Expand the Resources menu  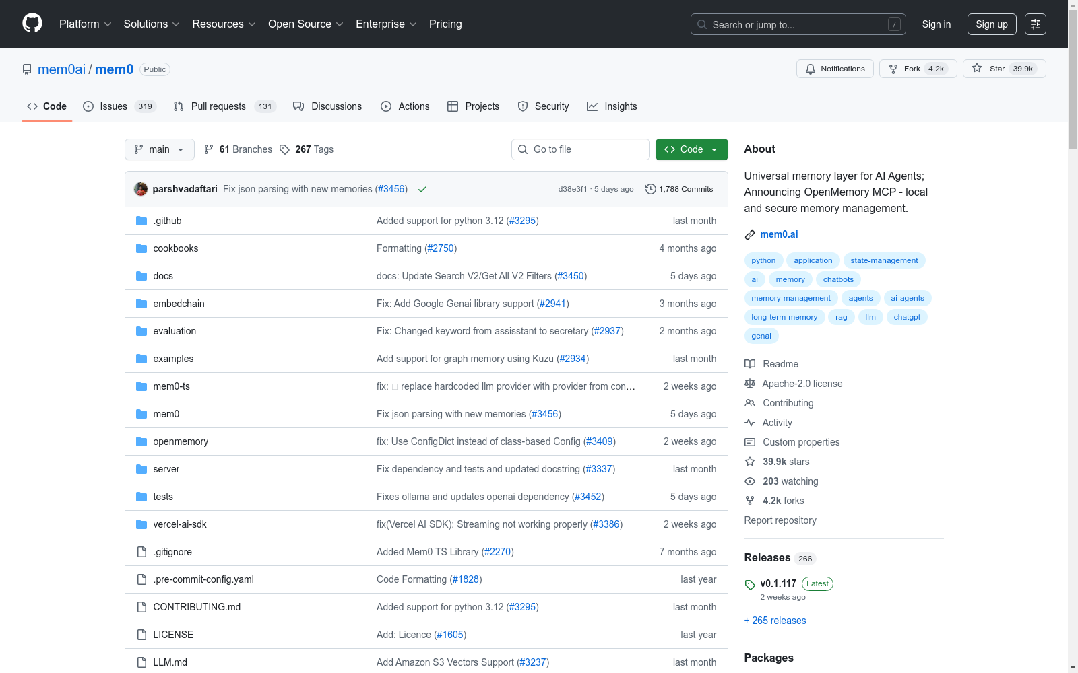click(x=224, y=24)
